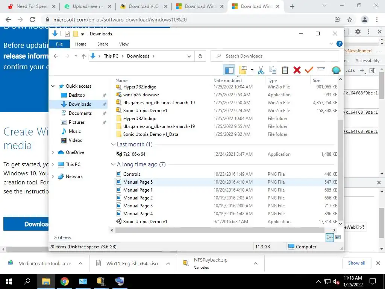Toggle the navigation pane icon in the toolbar
The width and height of the screenshot is (385, 289).
click(x=229, y=70)
